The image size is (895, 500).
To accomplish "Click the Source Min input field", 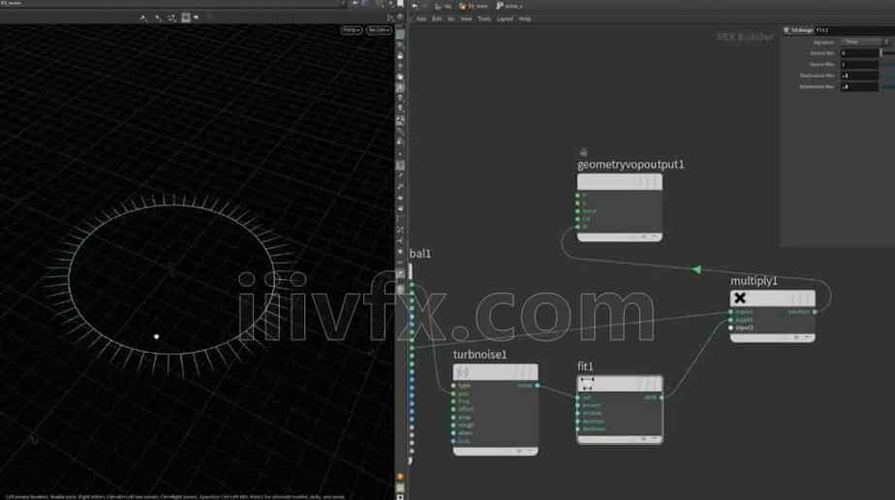I will tap(859, 53).
